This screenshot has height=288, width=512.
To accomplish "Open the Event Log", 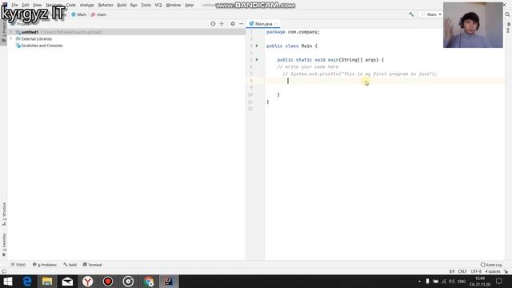I will 491,265.
